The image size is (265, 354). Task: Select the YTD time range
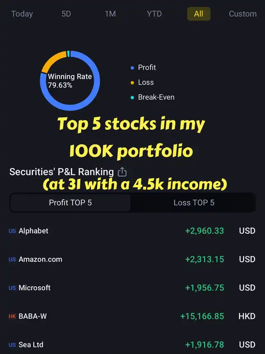pyautogui.click(x=154, y=14)
